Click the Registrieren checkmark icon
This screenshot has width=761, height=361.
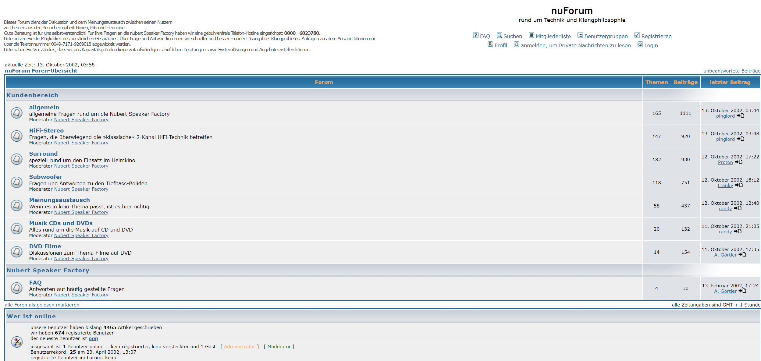coord(637,35)
